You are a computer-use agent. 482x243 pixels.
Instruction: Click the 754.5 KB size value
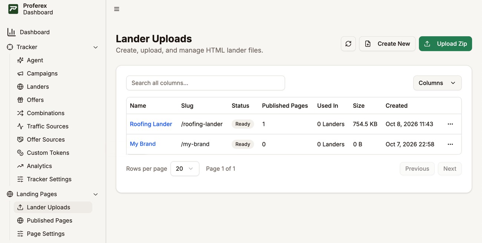click(365, 124)
